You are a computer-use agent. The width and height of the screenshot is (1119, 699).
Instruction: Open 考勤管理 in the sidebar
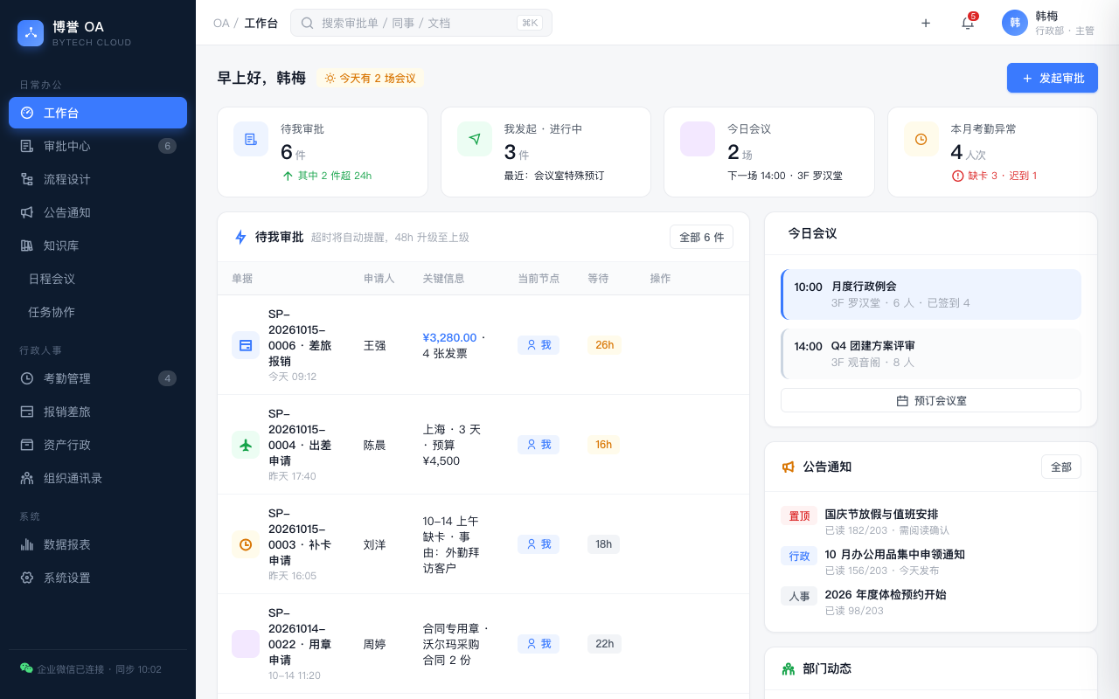(x=98, y=378)
